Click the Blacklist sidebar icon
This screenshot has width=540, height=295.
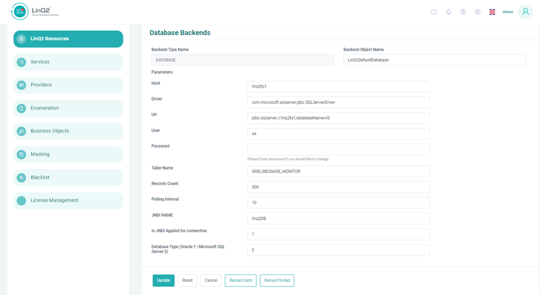(22, 178)
